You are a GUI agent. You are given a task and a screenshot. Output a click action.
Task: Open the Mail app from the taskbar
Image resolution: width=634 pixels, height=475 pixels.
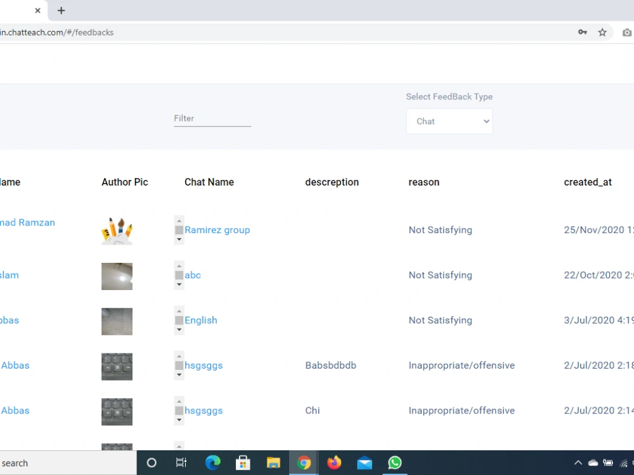click(x=365, y=462)
